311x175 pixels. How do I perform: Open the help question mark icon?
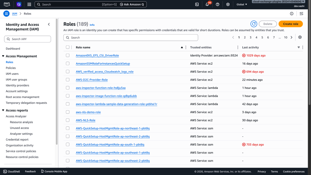217,4
